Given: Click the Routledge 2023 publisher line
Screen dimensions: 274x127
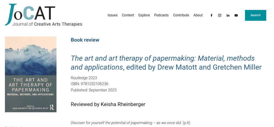Looking at the screenshot, I should 84,78.
